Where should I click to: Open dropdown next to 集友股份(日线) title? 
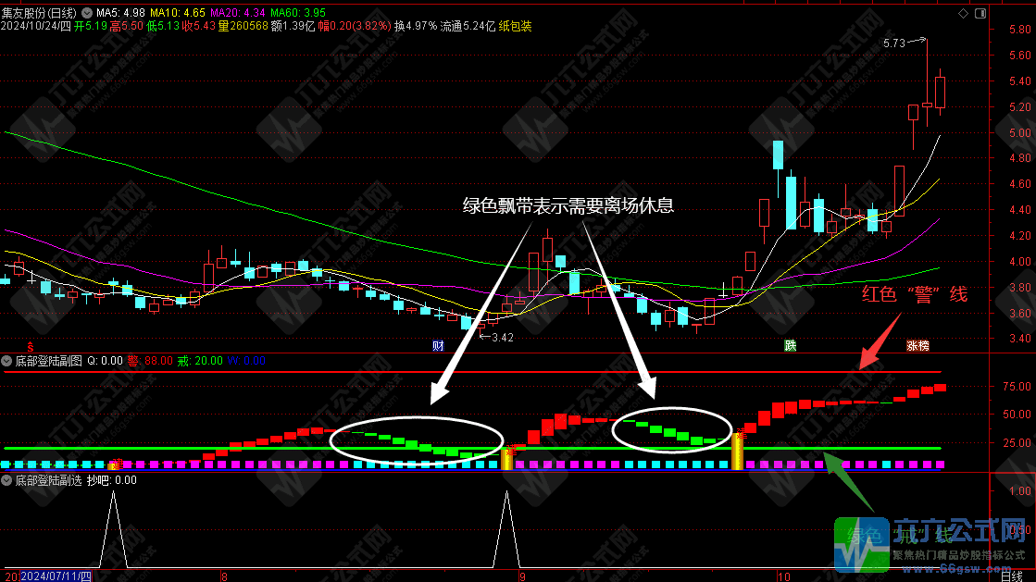tap(86, 13)
